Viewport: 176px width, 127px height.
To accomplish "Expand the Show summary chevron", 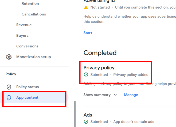I will pyautogui.click(x=115, y=95).
